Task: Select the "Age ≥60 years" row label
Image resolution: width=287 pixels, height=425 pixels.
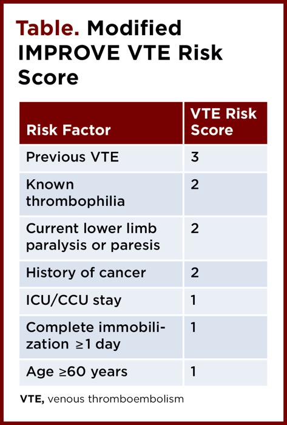Action: click(x=76, y=372)
